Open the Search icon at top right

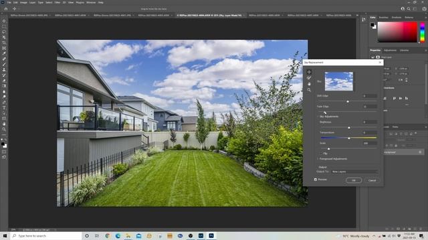coord(409,9)
